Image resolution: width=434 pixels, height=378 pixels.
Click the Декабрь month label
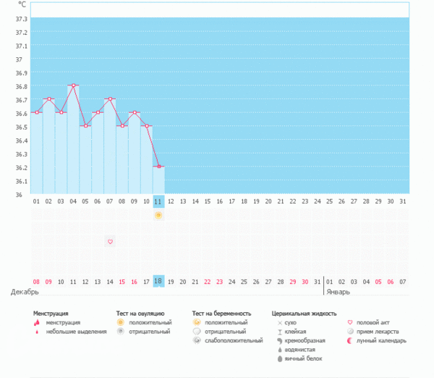coord(23,292)
